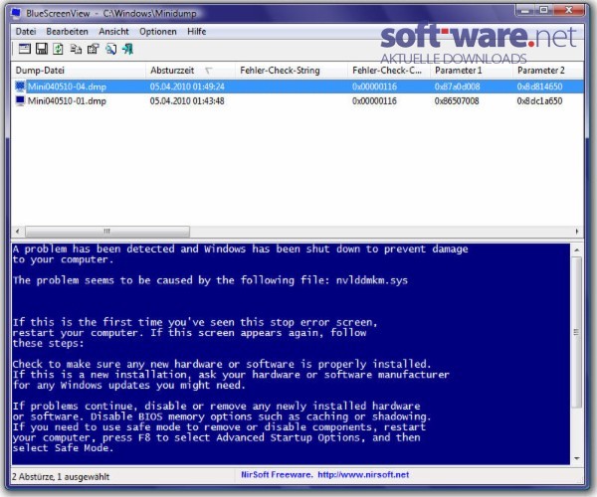The height and width of the screenshot is (497, 597).
Task: Open the Hilfe menu
Action: tap(196, 32)
